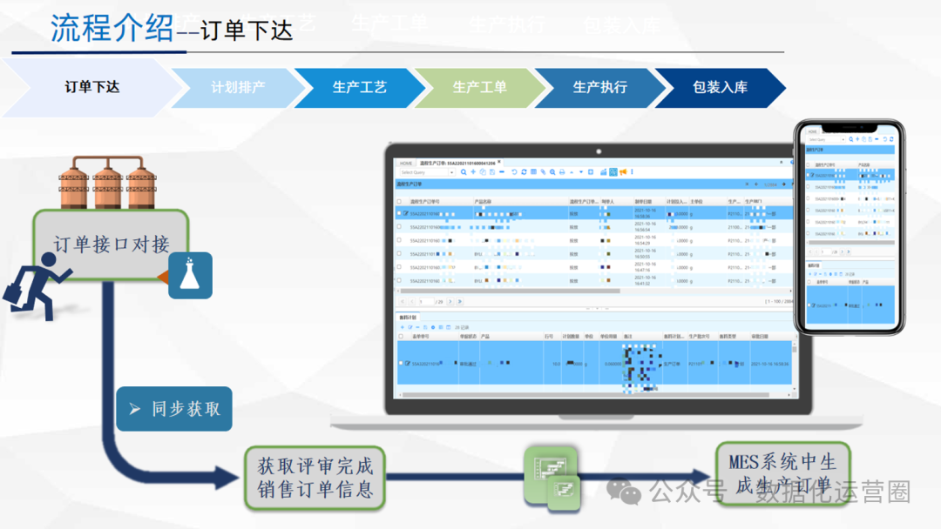Open the 备料计划 tab on laptop
Viewport: 941px width, 529px height.
(408, 318)
